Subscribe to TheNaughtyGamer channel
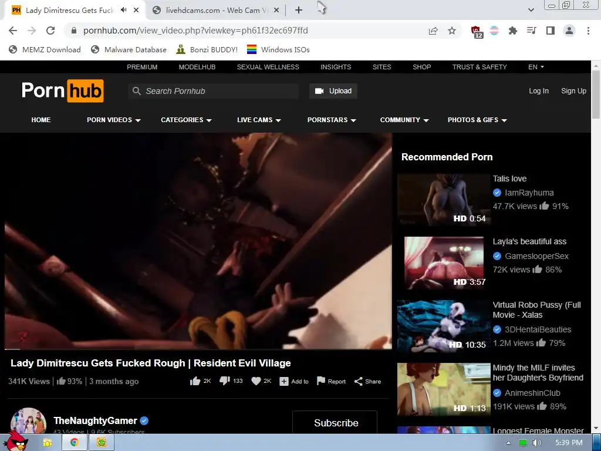Screen dimensions: 601x451 click(335, 423)
